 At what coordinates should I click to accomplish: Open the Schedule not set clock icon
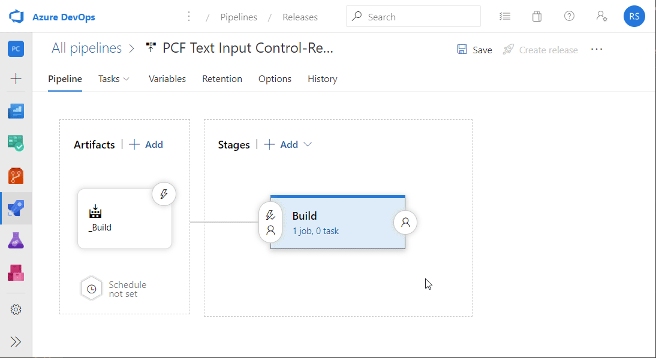[x=92, y=288]
